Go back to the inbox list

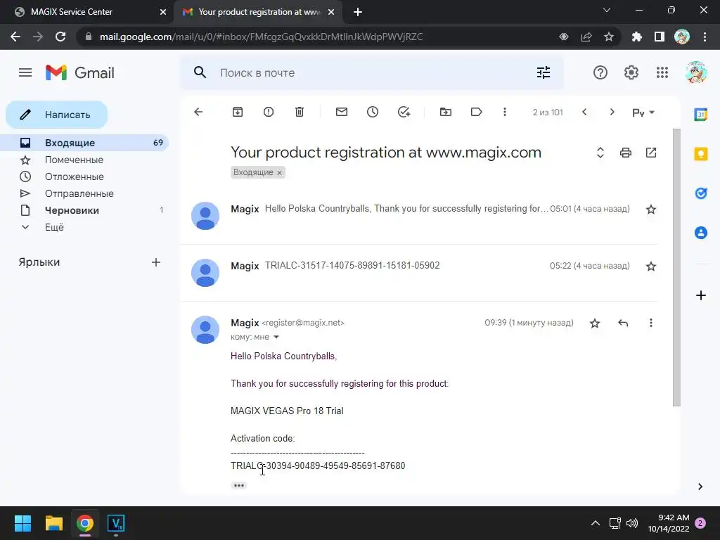point(198,112)
